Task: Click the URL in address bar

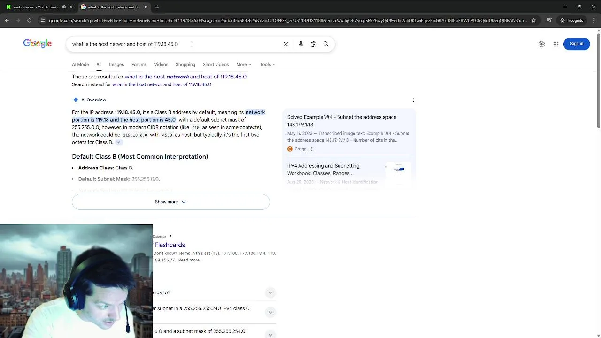Action: click(287, 20)
